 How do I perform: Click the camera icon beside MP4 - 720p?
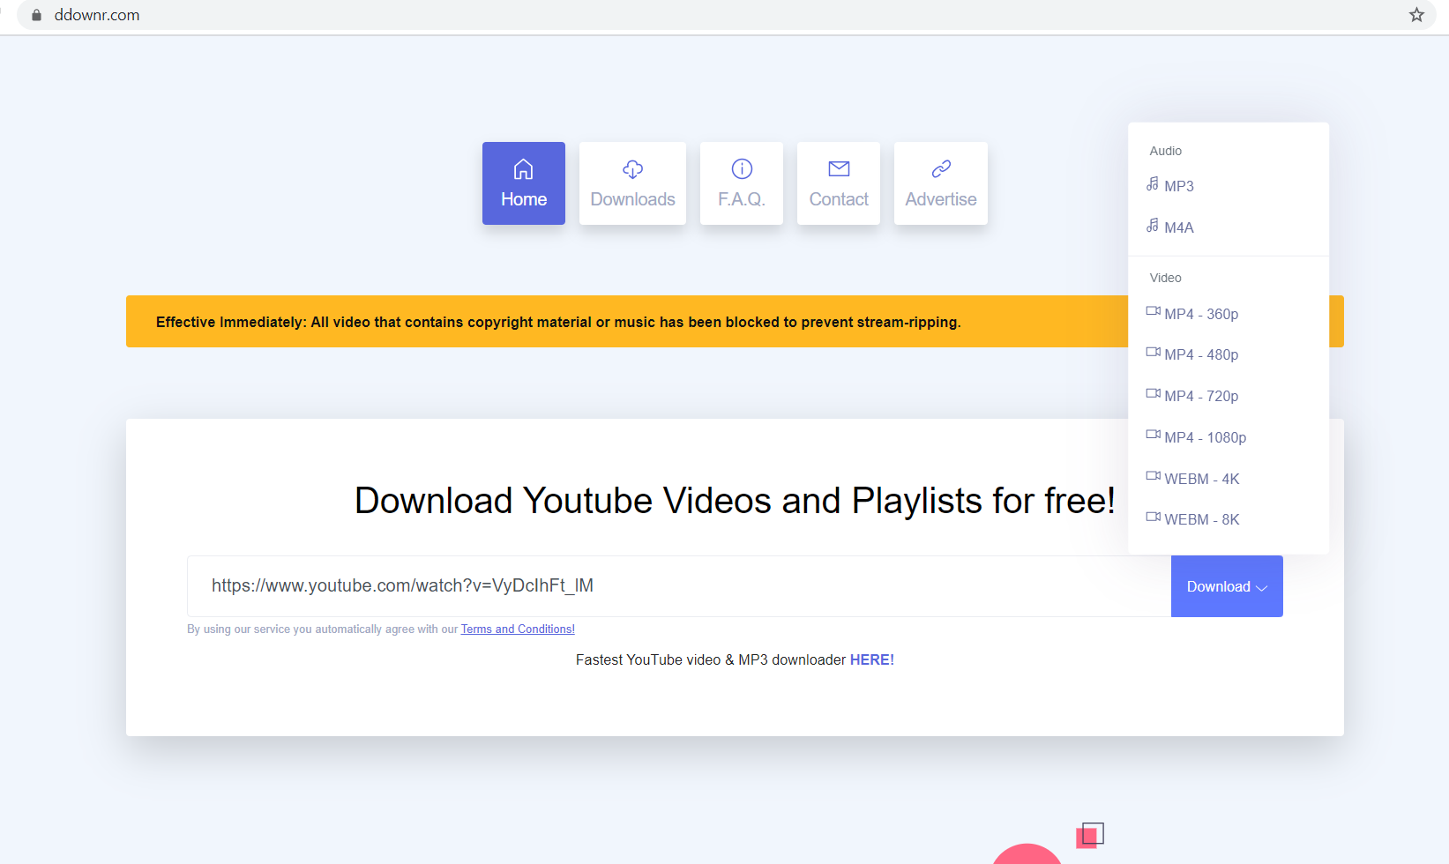(1153, 393)
